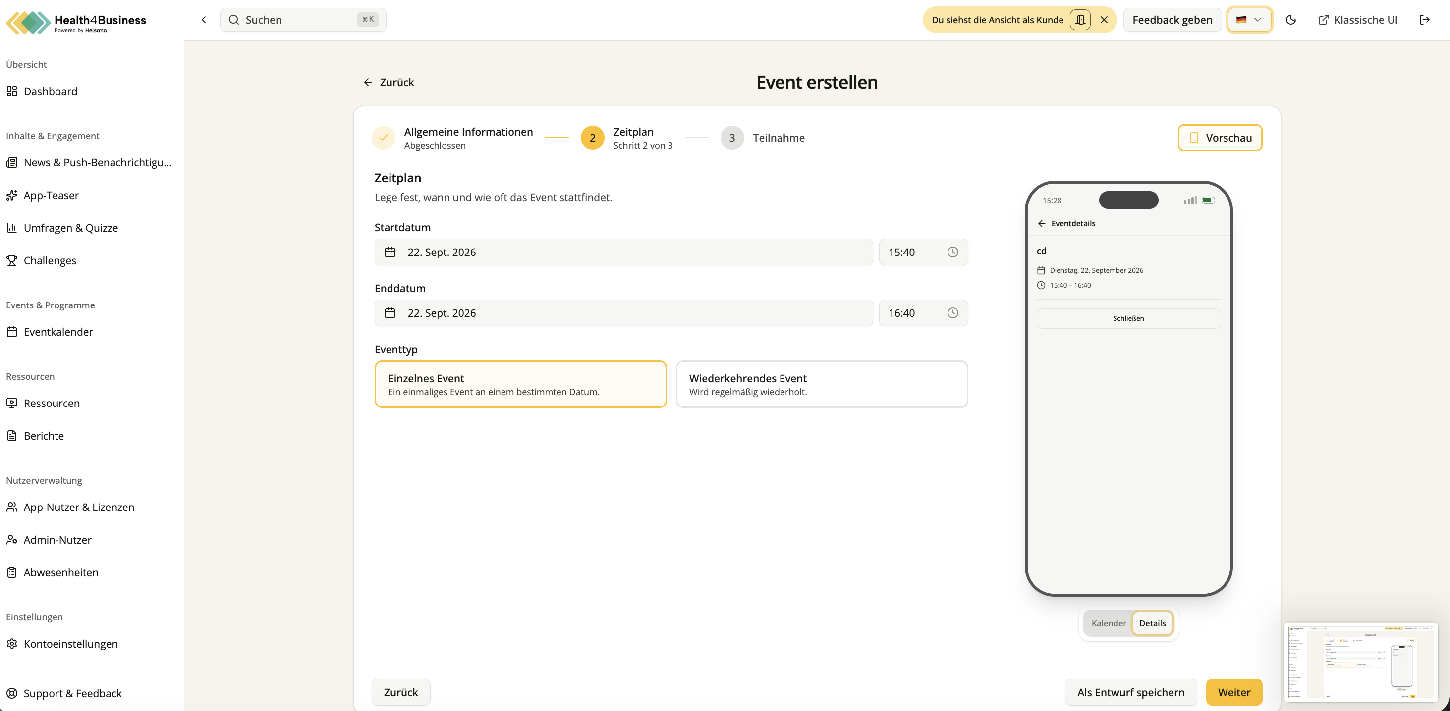Viewport: 1450px width, 711px height.
Task: Click Als Entwurf speichern button
Action: (x=1130, y=693)
